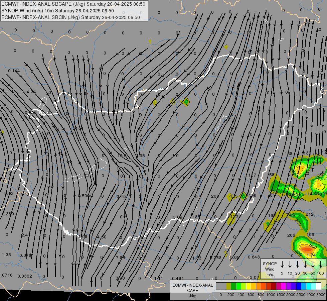Select the dark red 1000 J/kg colorbar swatch

click(x=274, y=286)
